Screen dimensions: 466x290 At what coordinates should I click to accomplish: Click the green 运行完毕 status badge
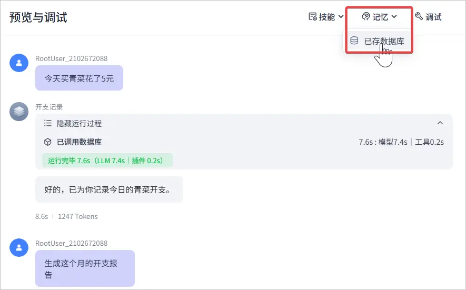[107, 161]
